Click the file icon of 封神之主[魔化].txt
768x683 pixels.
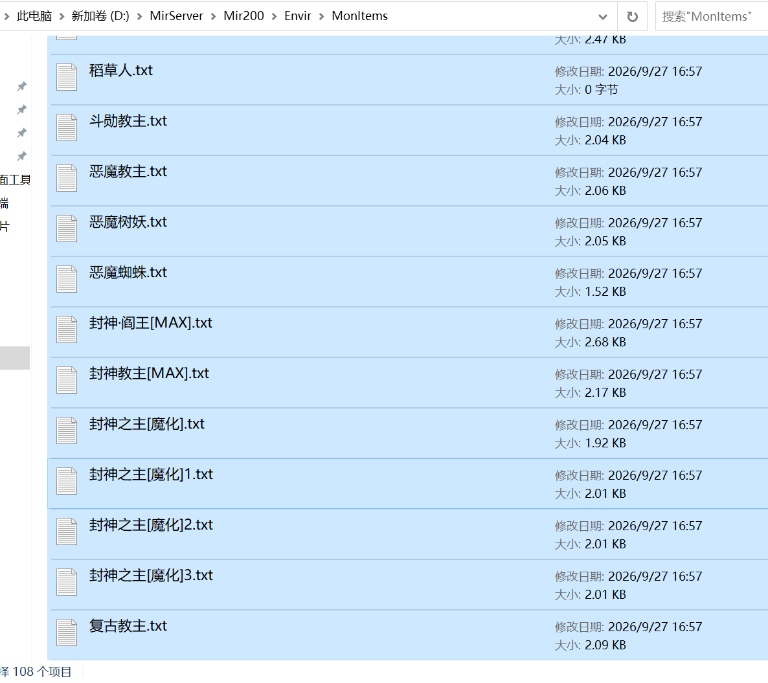[67, 431]
